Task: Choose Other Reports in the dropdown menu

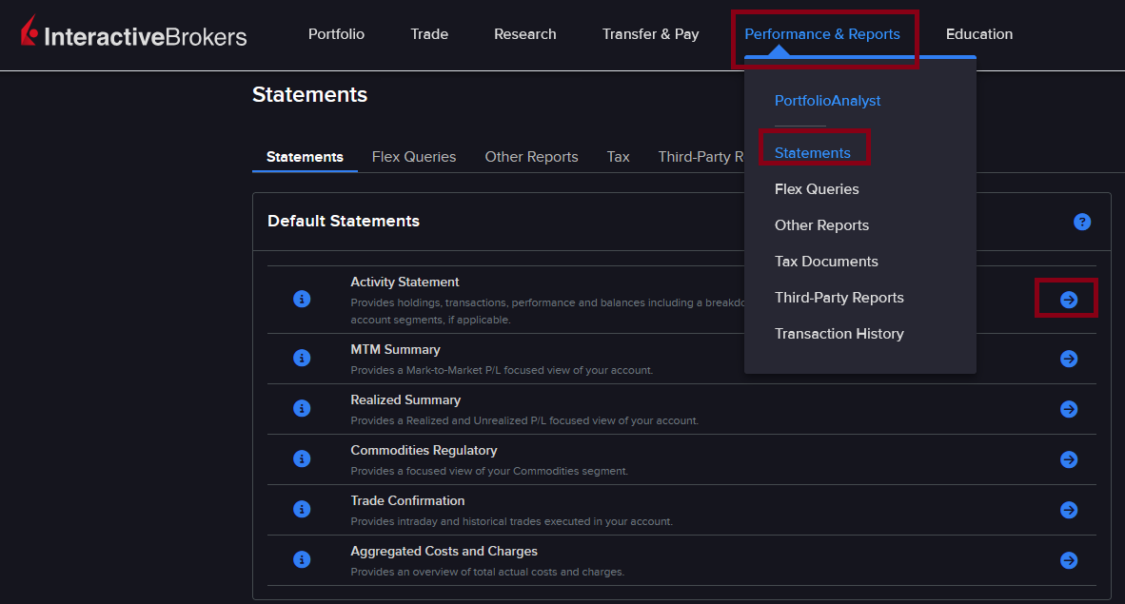Action: [x=821, y=225]
